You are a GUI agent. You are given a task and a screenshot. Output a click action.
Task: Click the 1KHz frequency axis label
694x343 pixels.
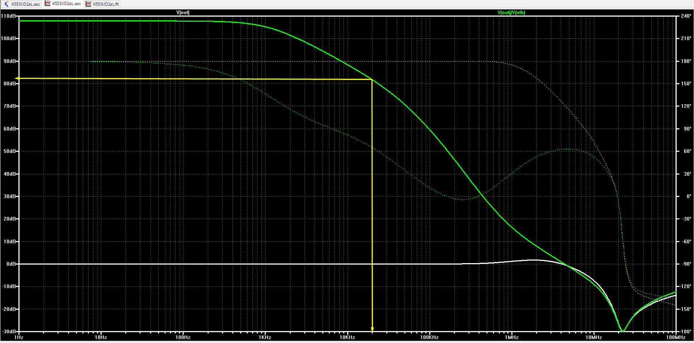265,337
